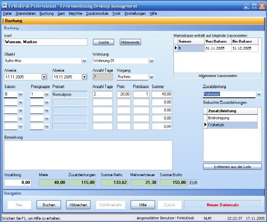This screenshot has height=222, width=267.
Task: Click the Hilfe navigation button
Action: [143, 205]
